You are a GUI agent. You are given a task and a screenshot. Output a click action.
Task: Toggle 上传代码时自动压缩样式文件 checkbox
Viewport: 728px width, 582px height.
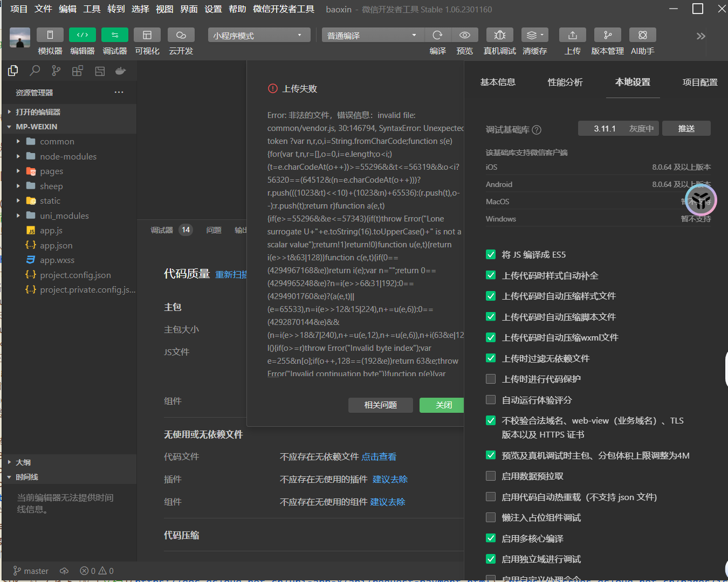pyautogui.click(x=491, y=296)
